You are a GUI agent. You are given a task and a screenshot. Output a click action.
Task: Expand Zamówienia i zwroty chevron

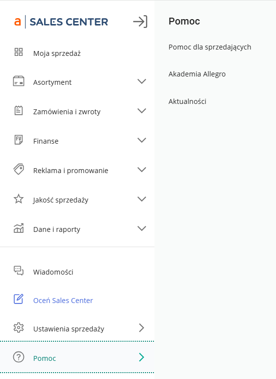click(142, 111)
